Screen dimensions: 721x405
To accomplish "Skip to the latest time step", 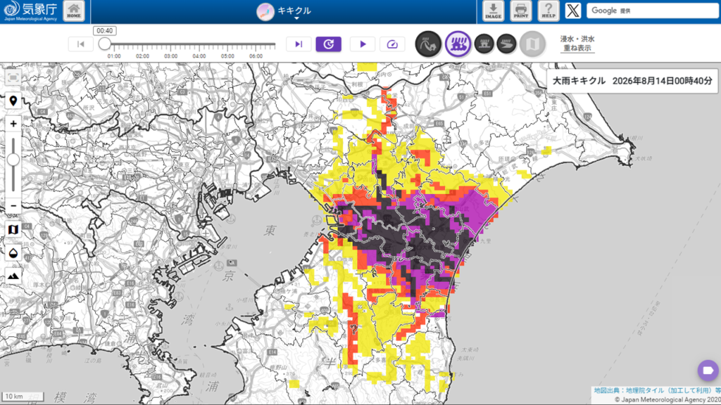I will [299, 44].
